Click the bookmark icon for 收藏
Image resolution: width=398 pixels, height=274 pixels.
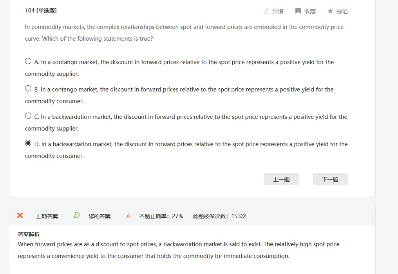pyautogui.click(x=298, y=11)
